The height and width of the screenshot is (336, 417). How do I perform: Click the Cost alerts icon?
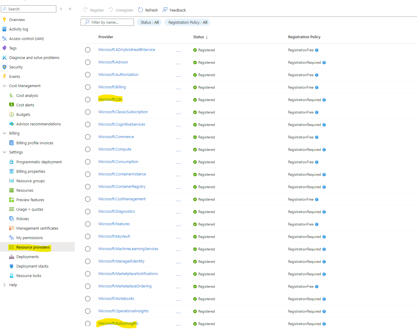point(12,105)
